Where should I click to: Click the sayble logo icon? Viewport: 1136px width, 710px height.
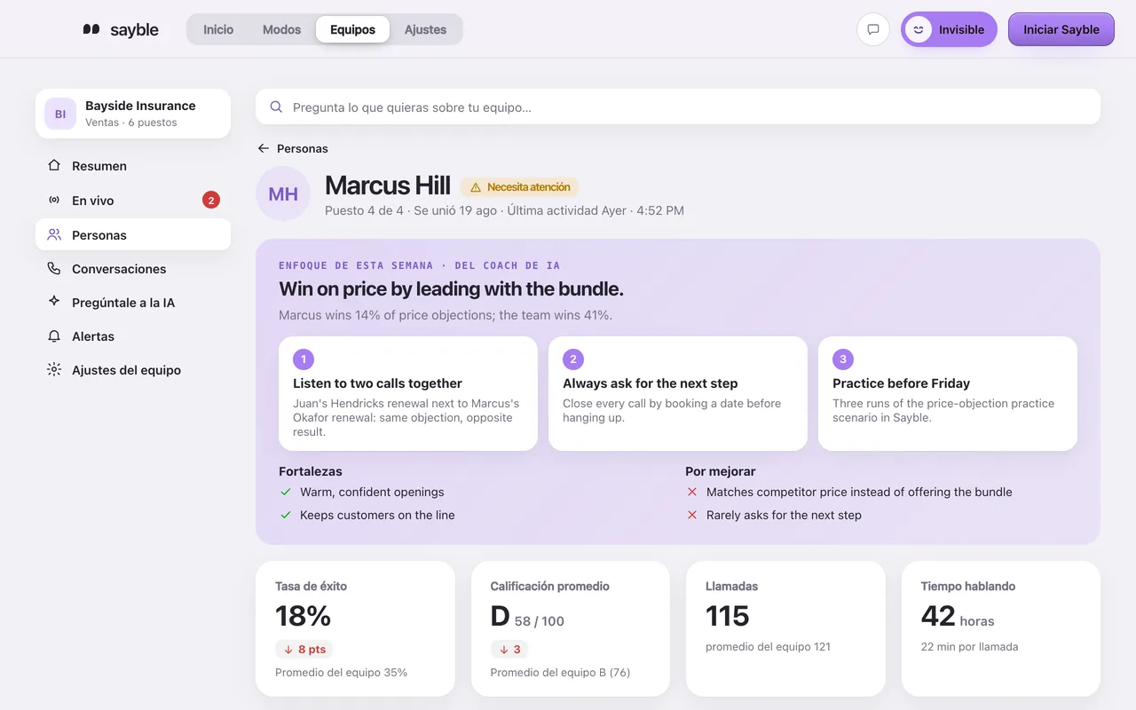(x=91, y=29)
